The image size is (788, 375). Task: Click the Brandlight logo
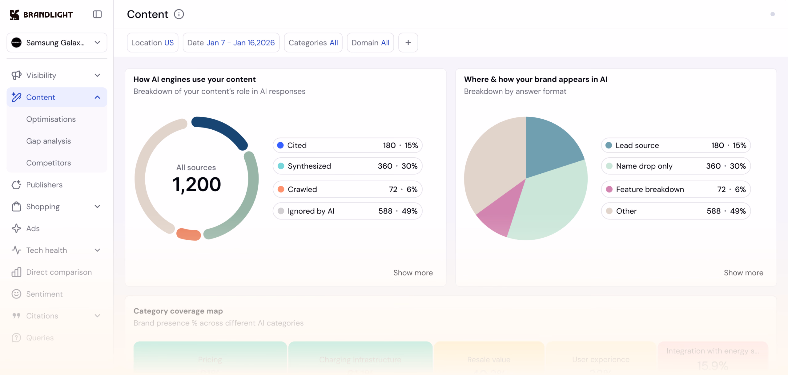pyautogui.click(x=41, y=14)
